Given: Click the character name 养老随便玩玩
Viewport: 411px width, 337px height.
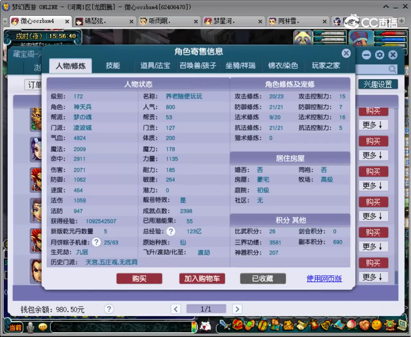Looking at the screenshot, I should (x=184, y=96).
